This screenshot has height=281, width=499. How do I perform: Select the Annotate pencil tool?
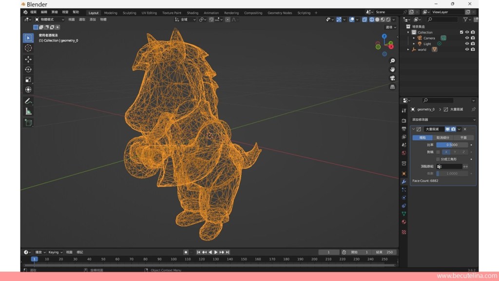28,101
